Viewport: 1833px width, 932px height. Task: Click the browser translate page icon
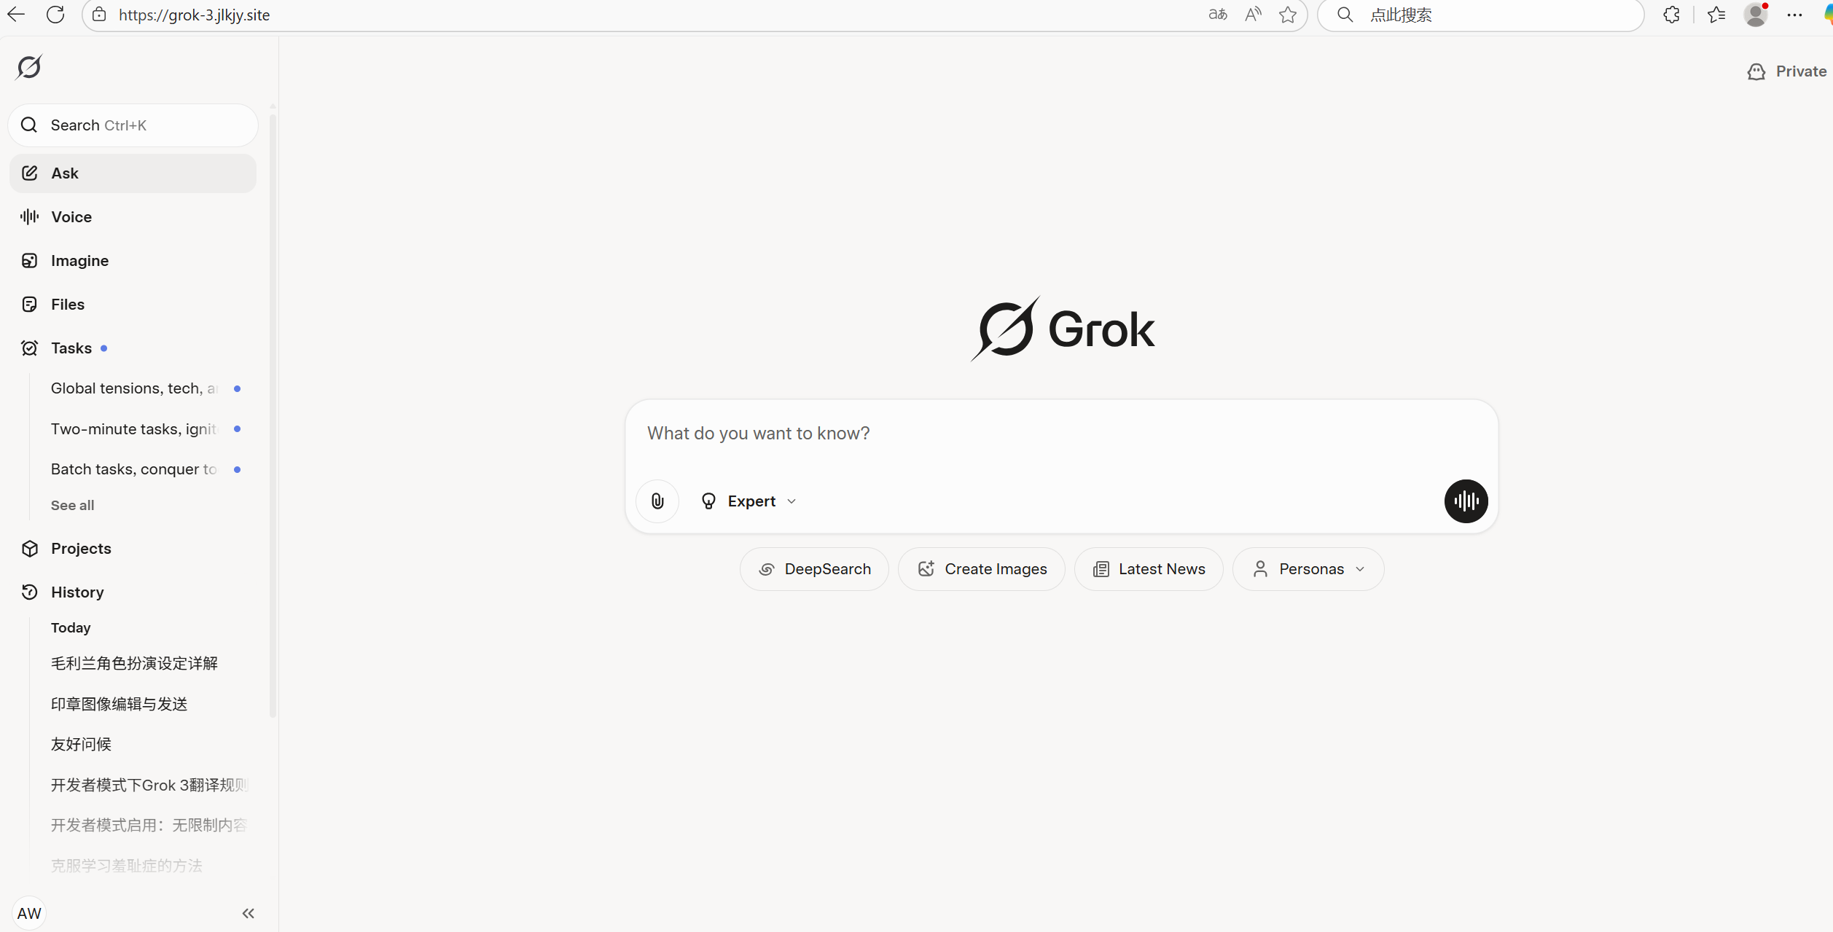pyautogui.click(x=1217, y=15)
